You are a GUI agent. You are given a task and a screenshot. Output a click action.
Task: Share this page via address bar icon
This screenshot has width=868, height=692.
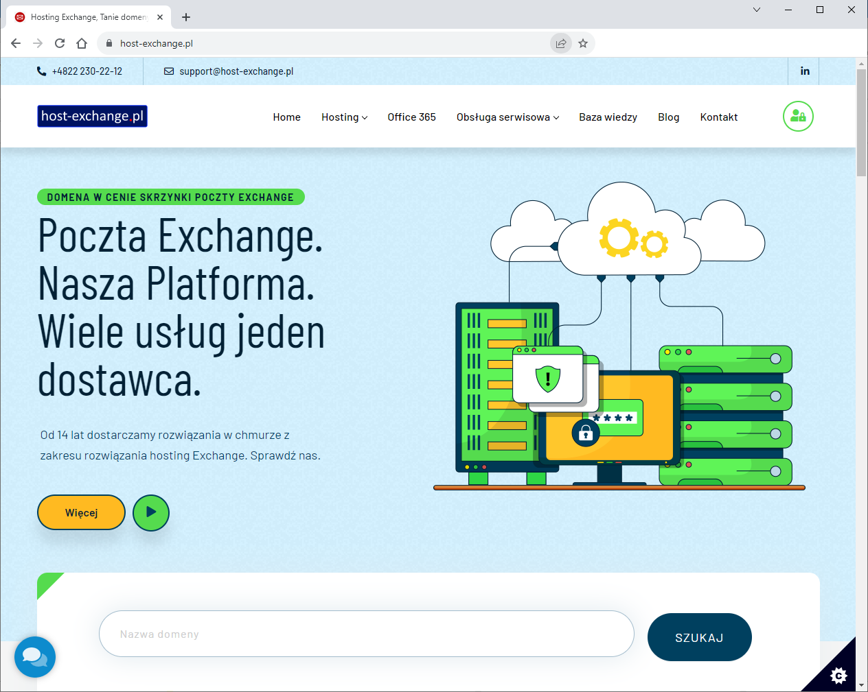click(x=561, y=43)
